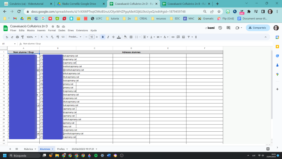Insert a link using the toolbar icon
The height and width of the screenshot is (159, 282).
[173, 37]
